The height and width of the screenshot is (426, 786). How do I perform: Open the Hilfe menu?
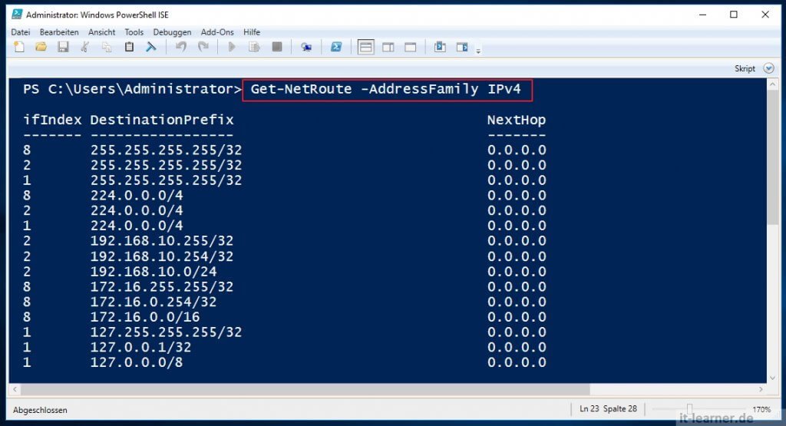[252, 32]
